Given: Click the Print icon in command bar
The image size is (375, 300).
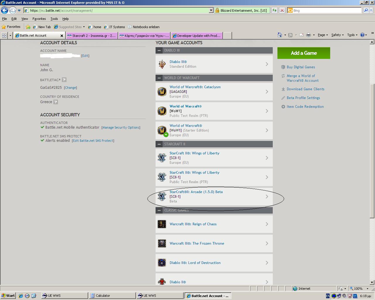Looking at the screenshot, I should [x=308, y=35].
